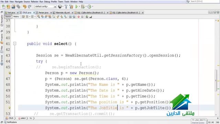Open the Debug menu

pyautogui.click(x=47, y=1)
